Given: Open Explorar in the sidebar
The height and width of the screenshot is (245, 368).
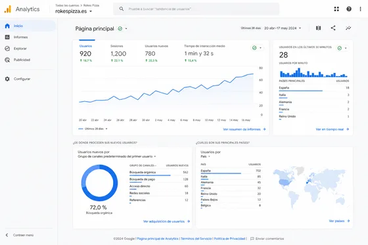Looking at the screenshot, I should (28, 49).
